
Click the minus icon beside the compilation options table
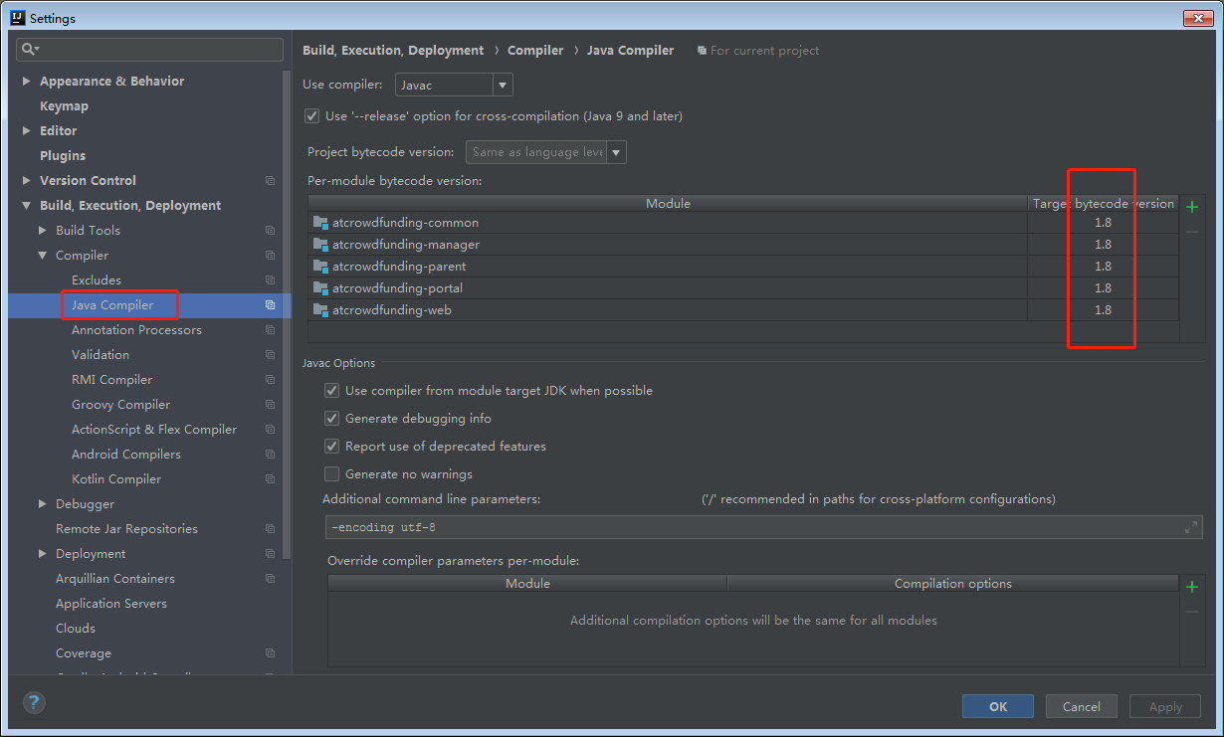[1192, 612]
